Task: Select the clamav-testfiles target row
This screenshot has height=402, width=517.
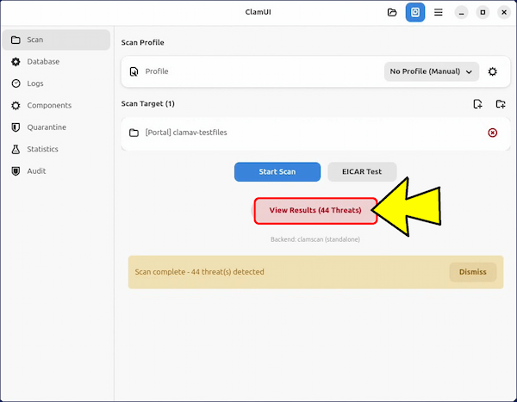Action: [x=315, y=133]
